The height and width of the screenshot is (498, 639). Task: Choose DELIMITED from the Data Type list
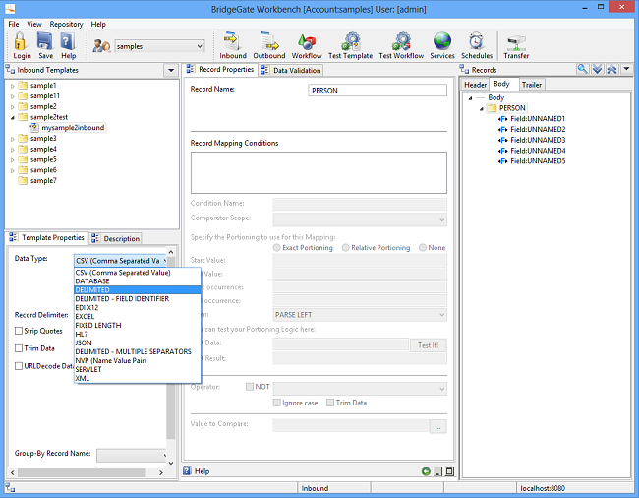138,290
